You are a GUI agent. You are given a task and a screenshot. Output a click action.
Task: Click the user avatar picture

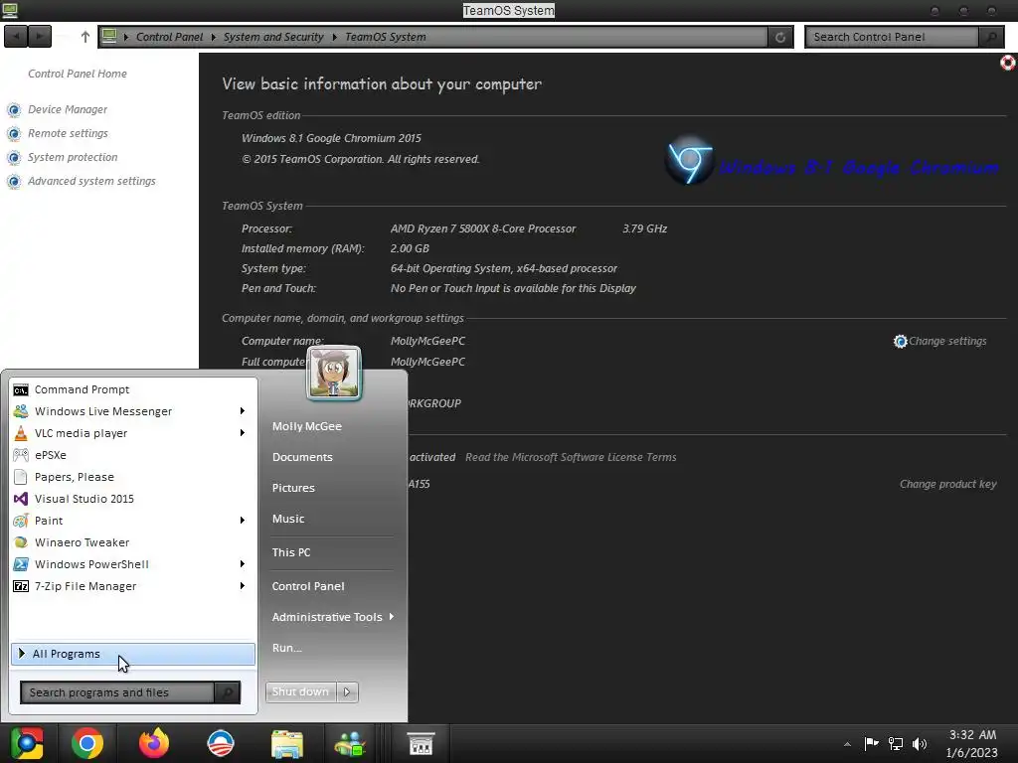point(334,374)
